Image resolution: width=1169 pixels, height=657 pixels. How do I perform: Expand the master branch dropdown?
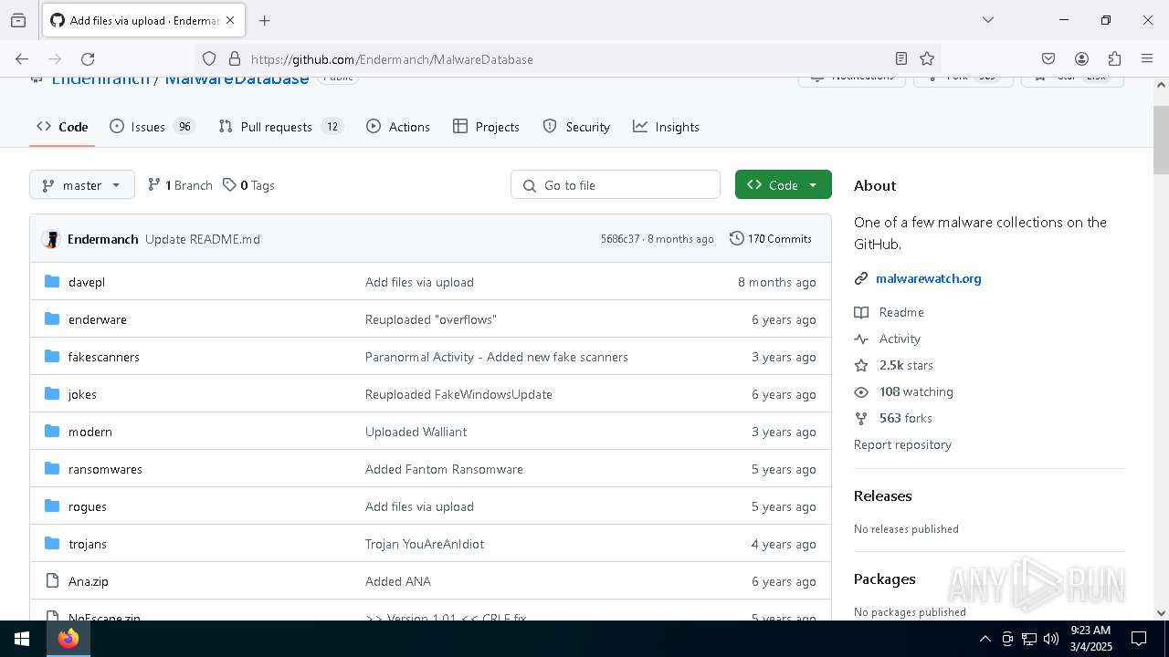click(x=82, y=185)
